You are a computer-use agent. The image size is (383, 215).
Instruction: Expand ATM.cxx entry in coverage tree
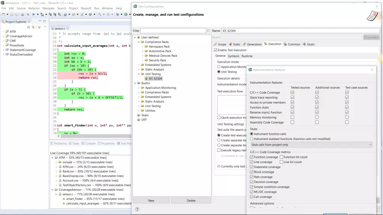tap(56, 167)
